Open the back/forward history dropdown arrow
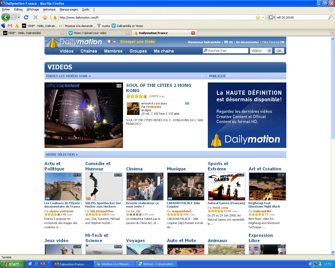Image resolution: width=335 pixels, height=268 pixels. click(19, 17)
